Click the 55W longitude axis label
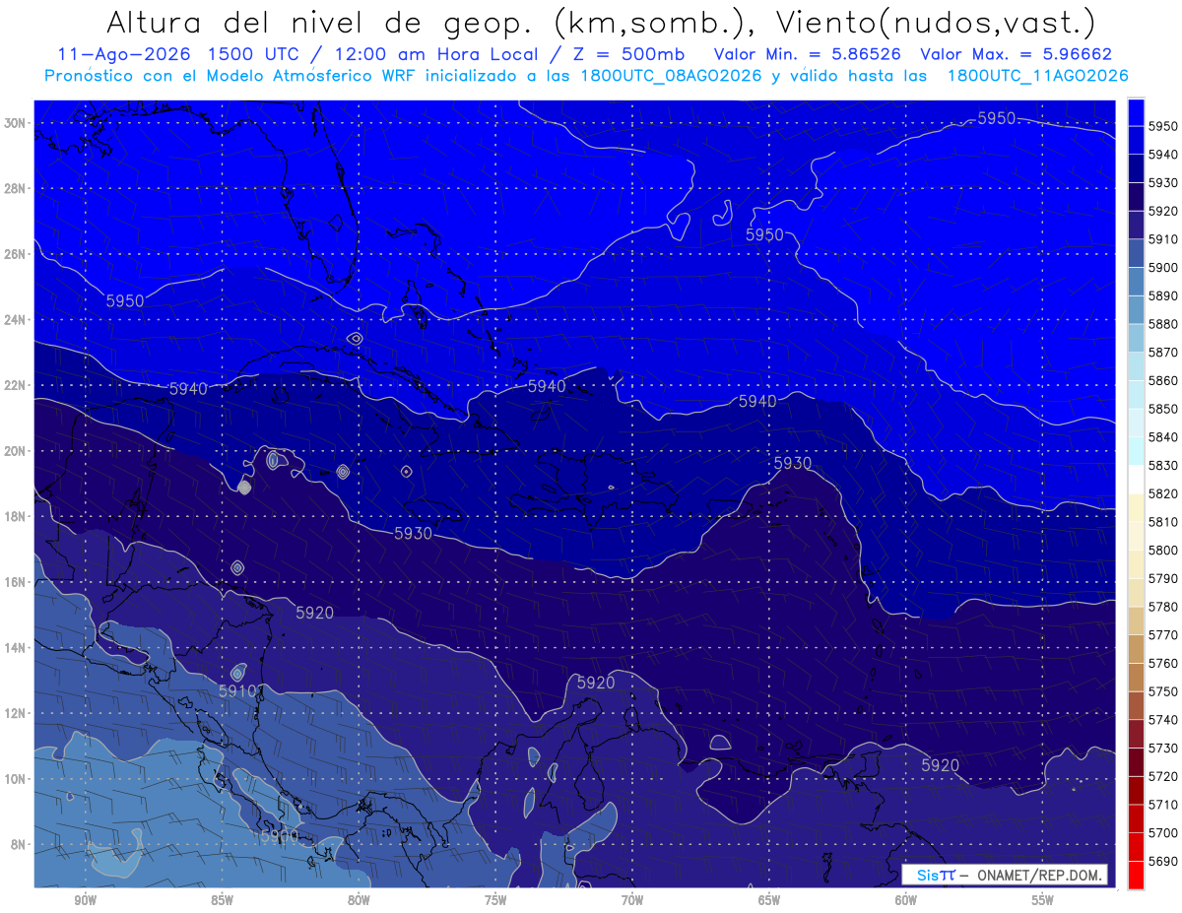Image resolution: width=1182 pixels, height=913 pixels. click(x=1042, y=901)
